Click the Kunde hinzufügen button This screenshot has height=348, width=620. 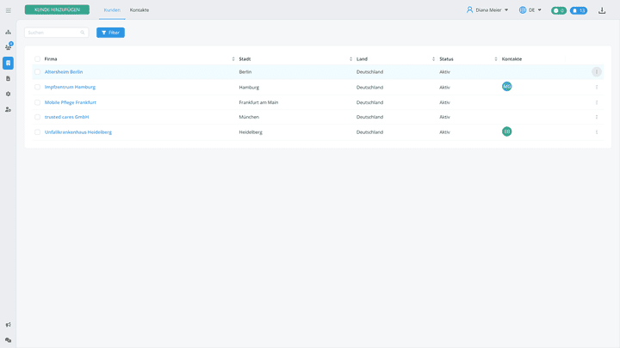pos(57,9)
